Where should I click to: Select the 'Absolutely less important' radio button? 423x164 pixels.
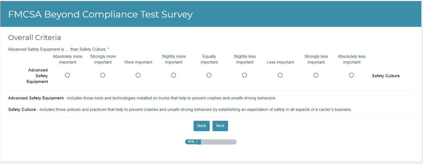[351, 75]
